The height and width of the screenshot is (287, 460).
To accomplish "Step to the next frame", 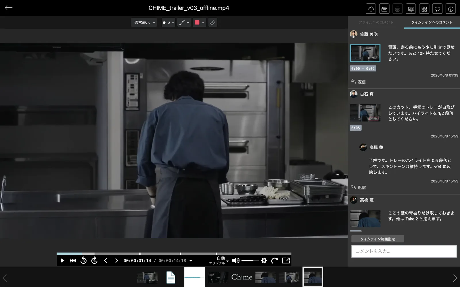I will click(116, 261).
